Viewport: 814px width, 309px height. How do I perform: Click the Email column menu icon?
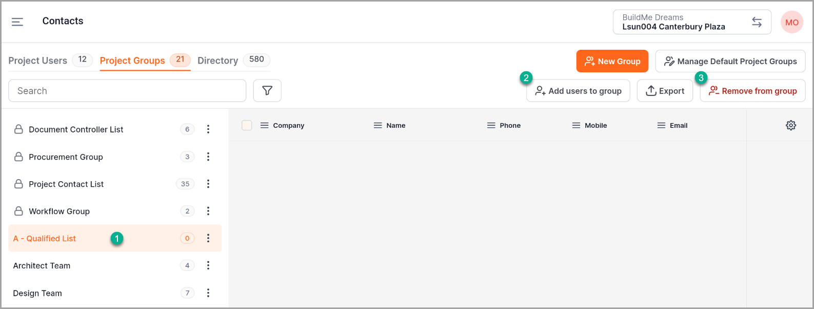[x=661, y=125]
